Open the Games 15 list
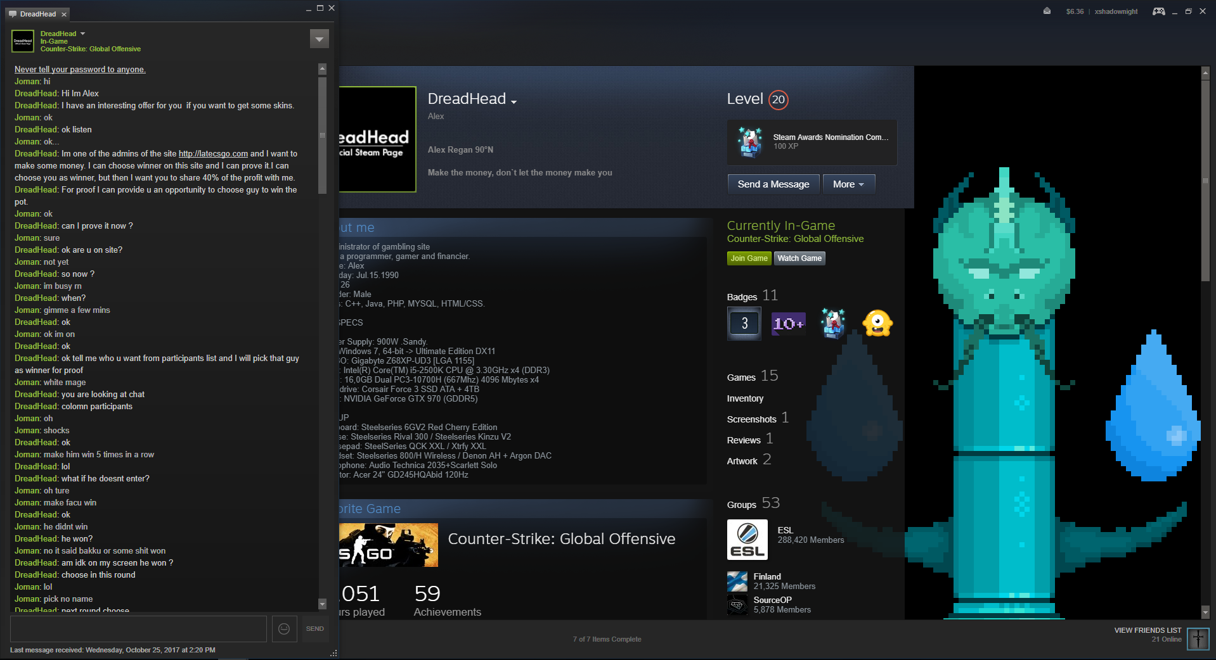This screenshot has width=1216, height=660. click(753, 376)
